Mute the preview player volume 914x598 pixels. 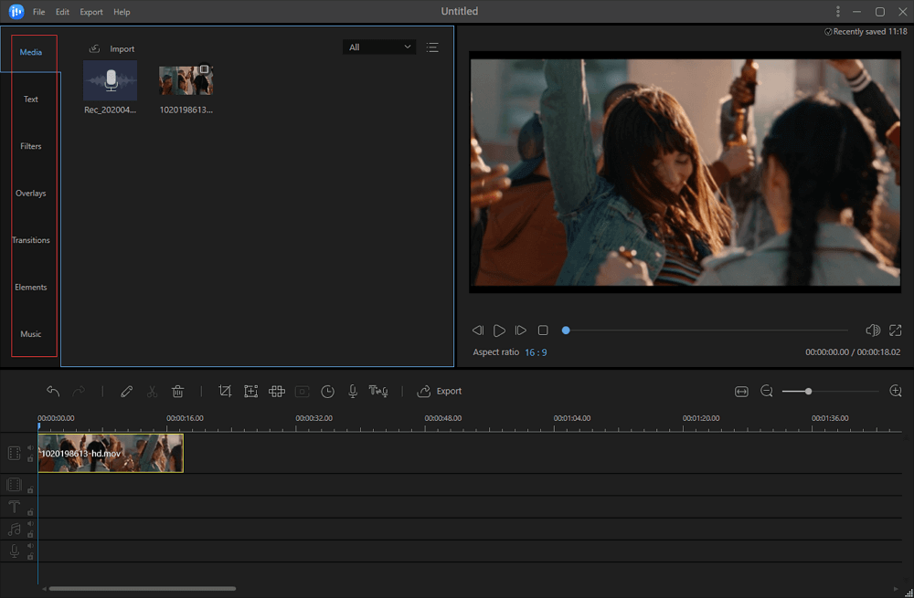tap(872, 330)
